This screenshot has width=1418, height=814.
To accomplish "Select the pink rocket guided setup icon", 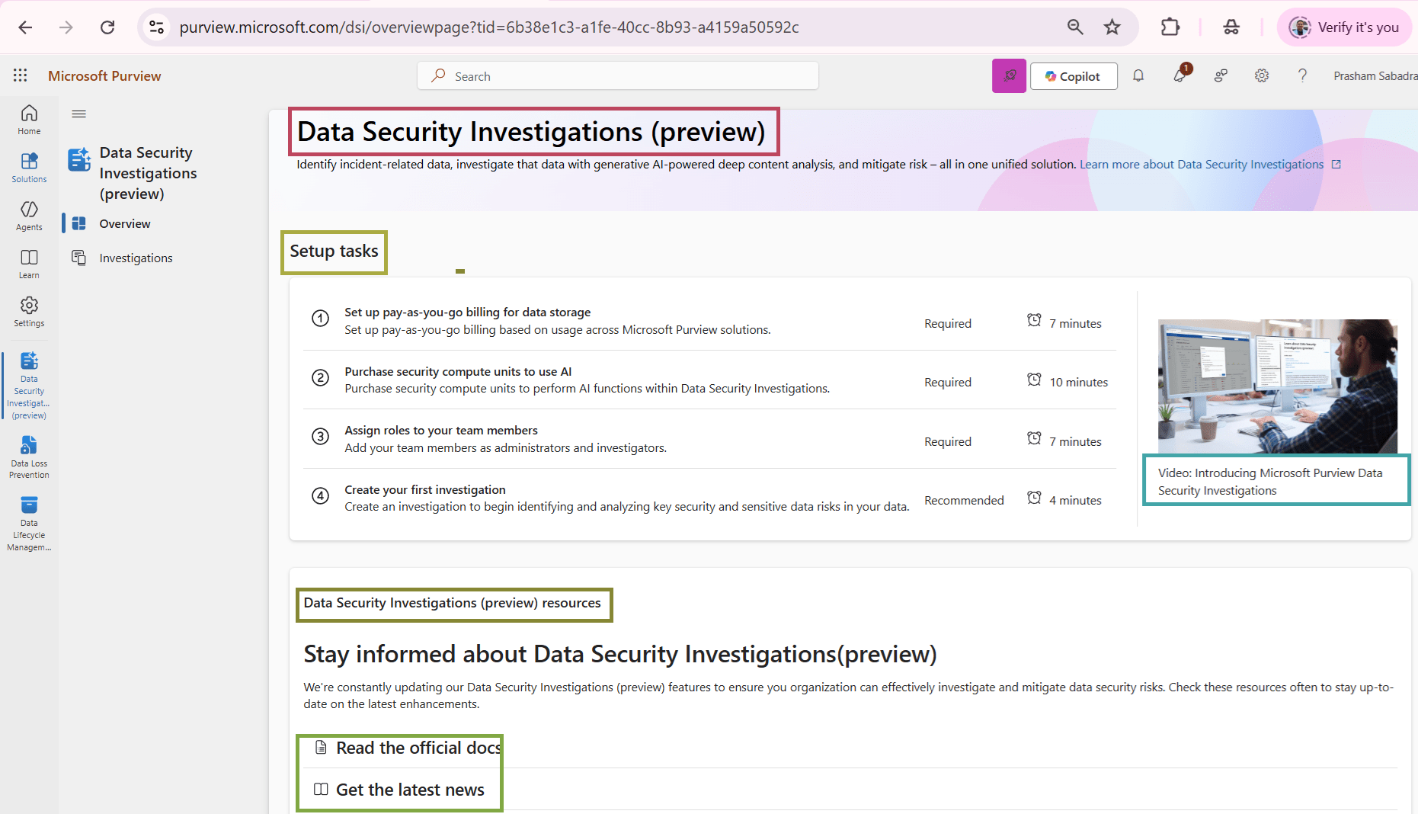I will [x=1009, y=75].
